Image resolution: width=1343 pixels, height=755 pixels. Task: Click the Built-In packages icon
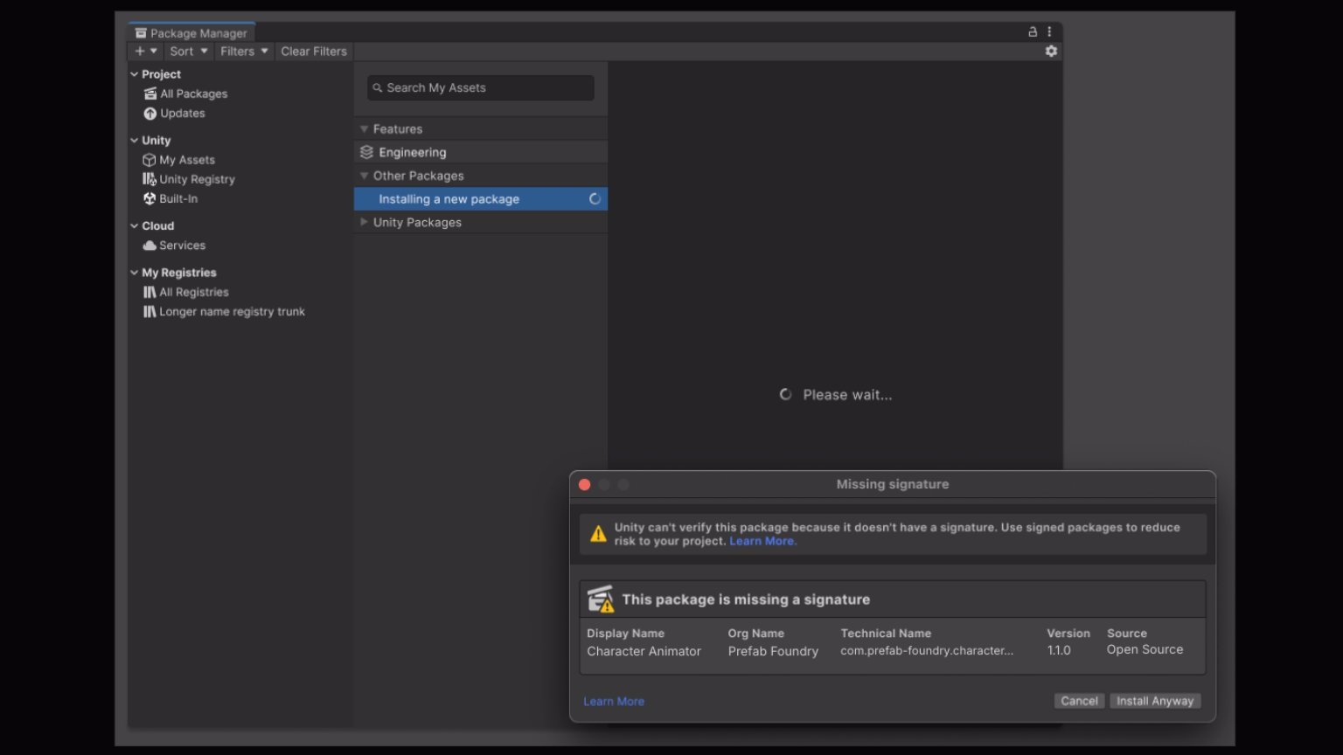(x=150, y=199)
